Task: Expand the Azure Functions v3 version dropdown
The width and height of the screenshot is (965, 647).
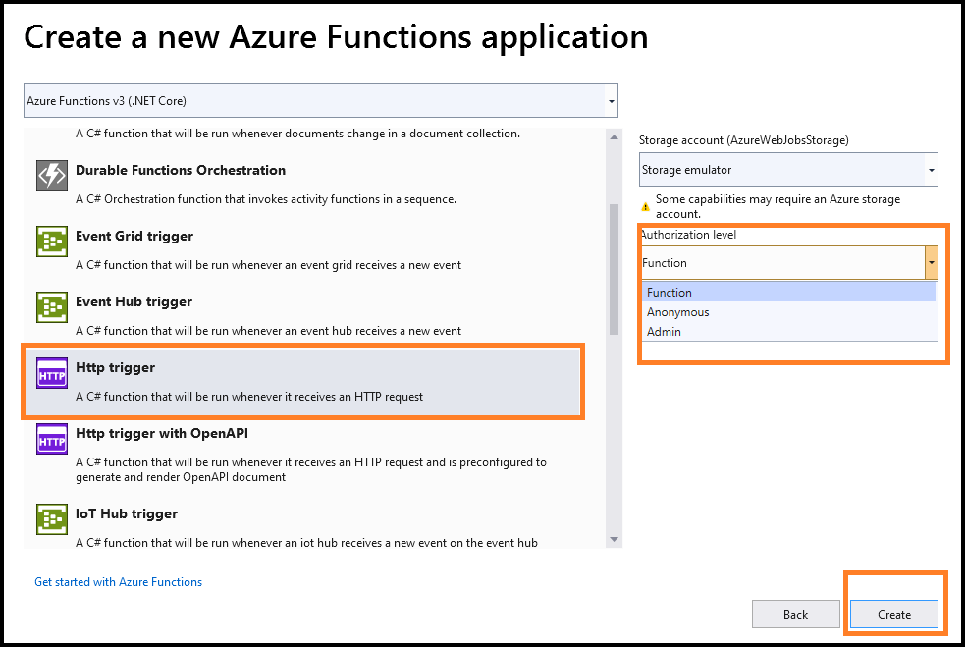Action: point(612,101)
